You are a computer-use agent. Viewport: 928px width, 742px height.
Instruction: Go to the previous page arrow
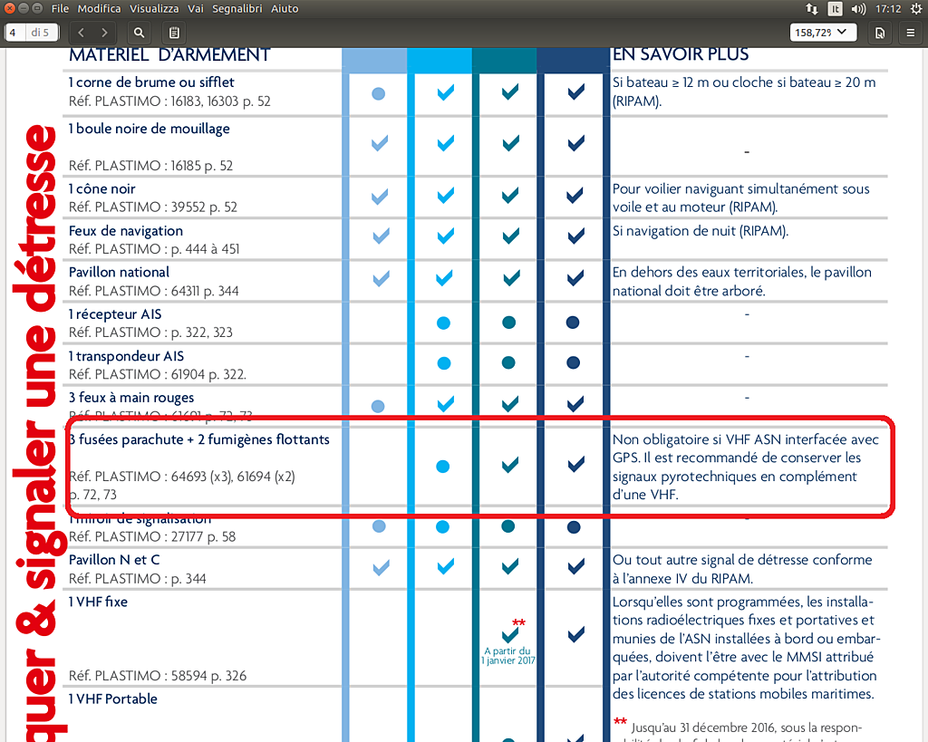click(x=81, y=33)
